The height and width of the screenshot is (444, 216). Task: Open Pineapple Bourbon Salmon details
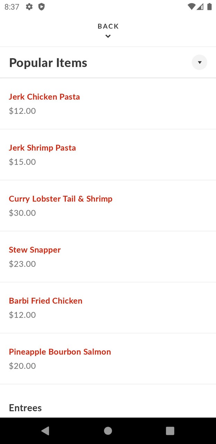coord(60,352)
